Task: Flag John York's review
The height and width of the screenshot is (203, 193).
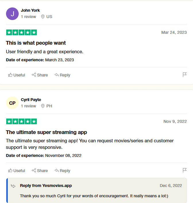Action: pos(185,75)
